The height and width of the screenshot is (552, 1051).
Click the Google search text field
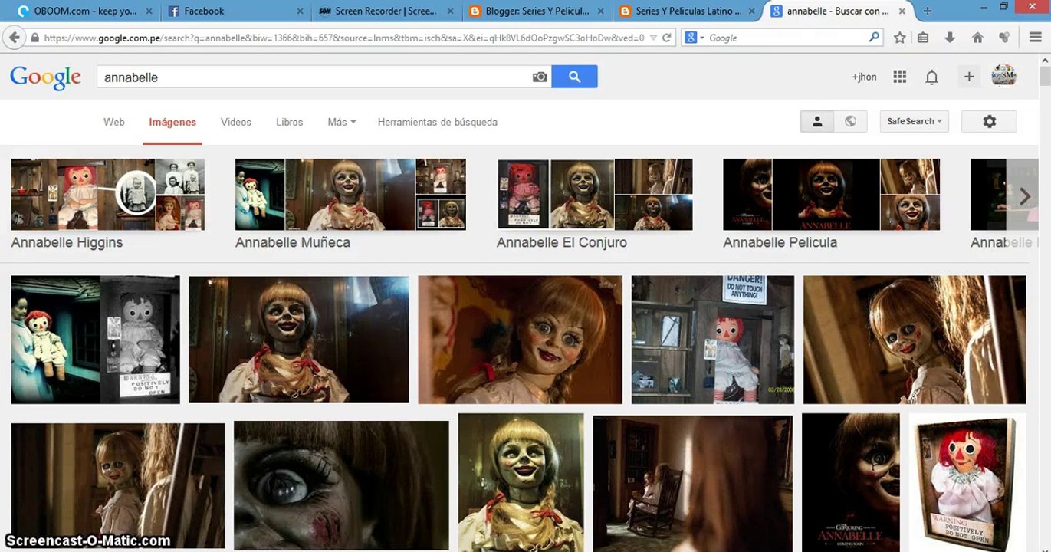tap(314, 77)
